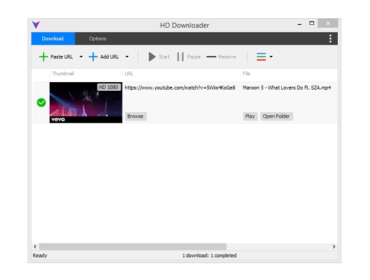The width and height of the screenshot is (370, 280).
Task: Click the Start play icon
Action: pos(152,57)
